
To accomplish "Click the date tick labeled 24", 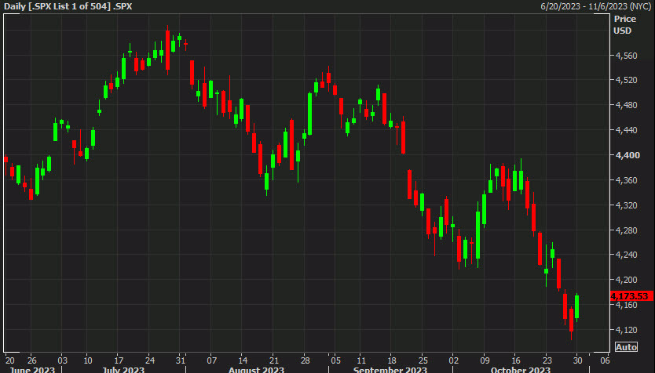I will tap(150, 360).
